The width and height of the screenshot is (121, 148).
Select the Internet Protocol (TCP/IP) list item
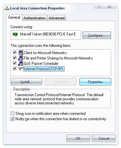(x=44, y=69)
